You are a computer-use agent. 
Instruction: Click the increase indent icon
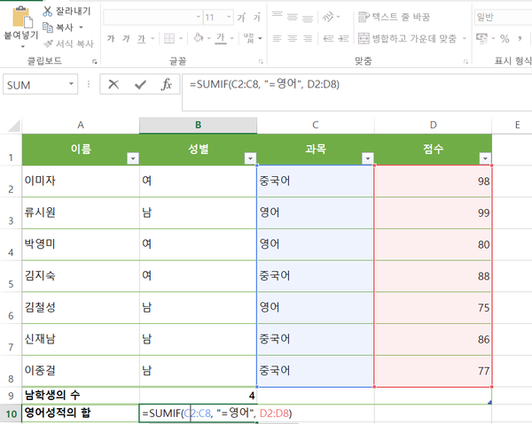[344, 39]
